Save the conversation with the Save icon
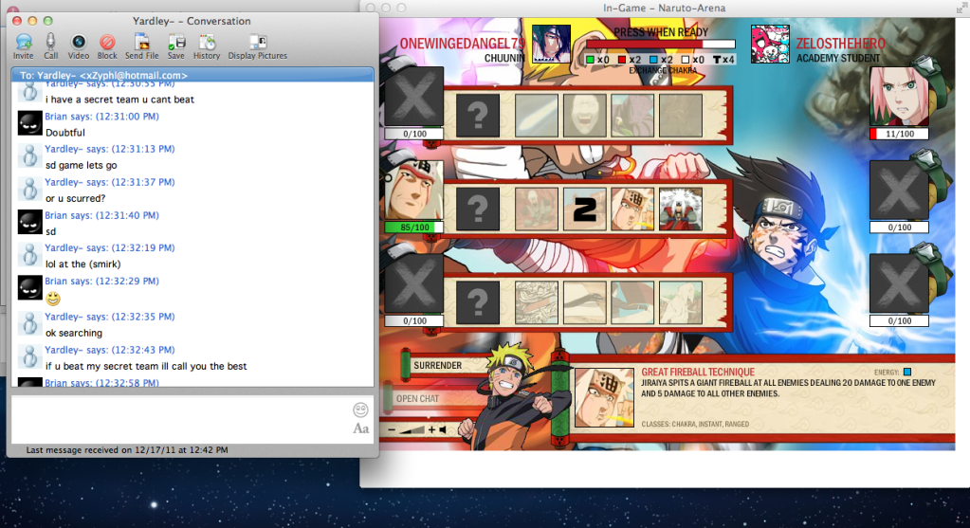Viewport: 970px width, 528px height. pos(176,43)
